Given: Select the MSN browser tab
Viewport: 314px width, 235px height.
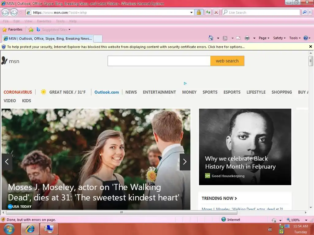Looking at the screenshot, I should pyautogui.click(x=48, y=39).
